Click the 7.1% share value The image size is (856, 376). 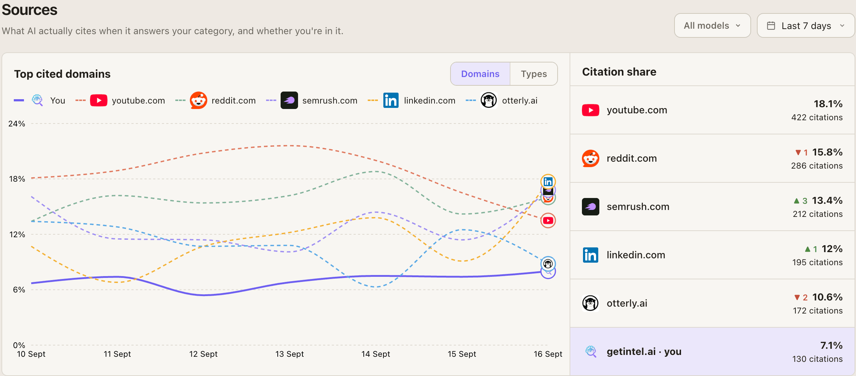click(831, 345)
